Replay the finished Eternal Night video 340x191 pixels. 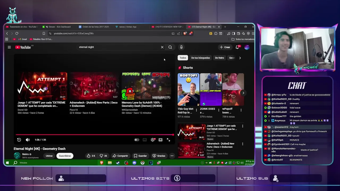[x=19, y=140]
